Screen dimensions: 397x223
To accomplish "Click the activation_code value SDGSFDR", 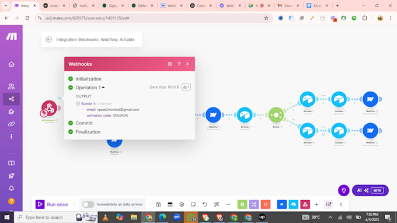I will 120,116.
